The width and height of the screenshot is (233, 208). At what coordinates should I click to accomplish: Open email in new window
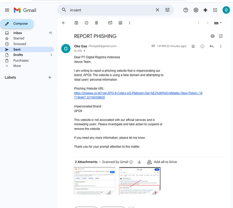(x=221, y=36)
